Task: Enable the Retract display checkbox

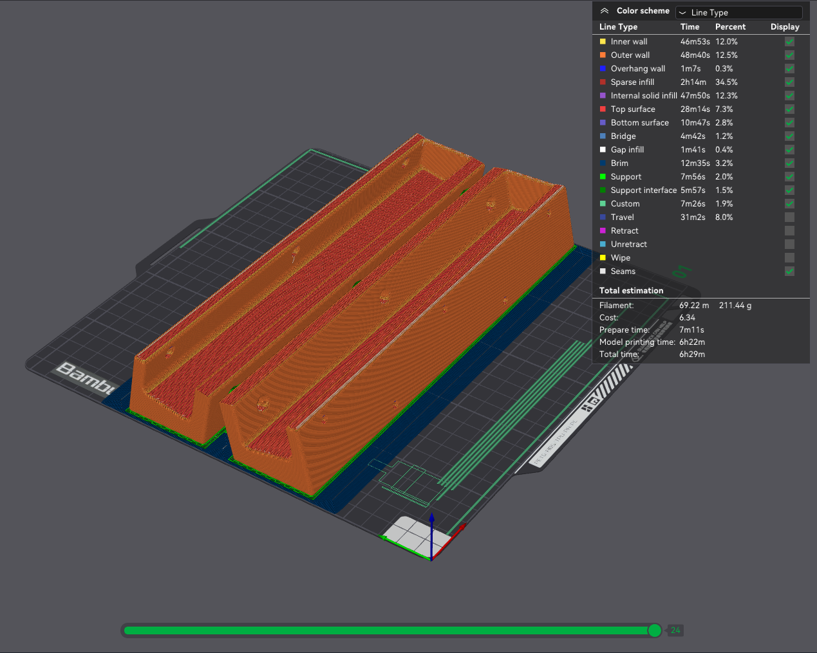Action: [789, 230]
